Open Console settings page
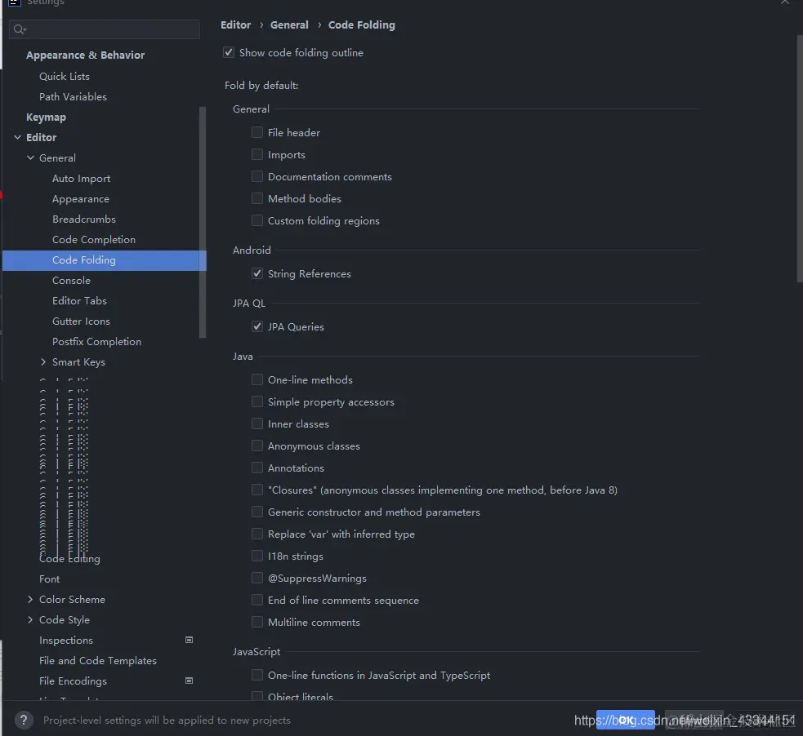Image resolution: width=803 pixels, height=736 pixels. 71,280
